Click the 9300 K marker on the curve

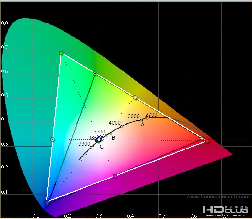point(91,147)
